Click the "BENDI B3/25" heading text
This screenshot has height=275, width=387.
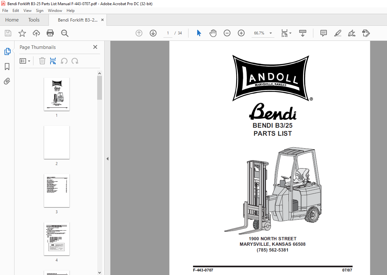click(x=272, y=125)
